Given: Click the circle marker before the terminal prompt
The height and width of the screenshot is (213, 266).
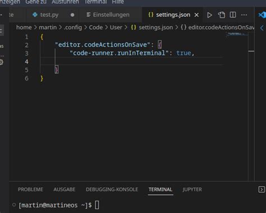Looking at the screenshot, I should point(14,205).
